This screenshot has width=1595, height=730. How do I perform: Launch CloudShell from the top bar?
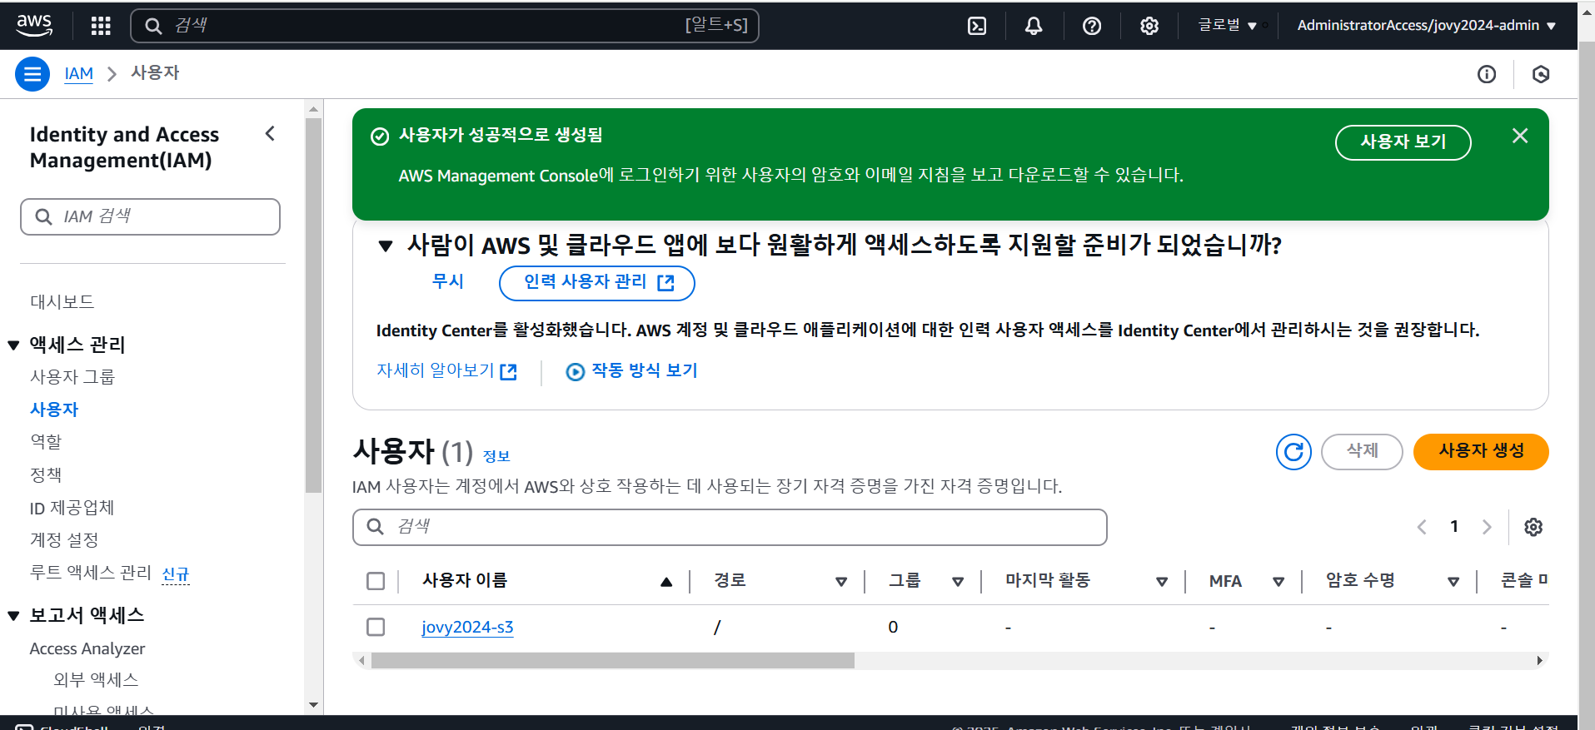[x=977, y=26]
